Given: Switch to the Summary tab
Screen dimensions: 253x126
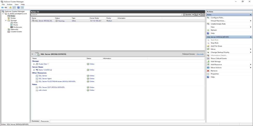Looking at the screenshot, I should [x=35, y=121].
